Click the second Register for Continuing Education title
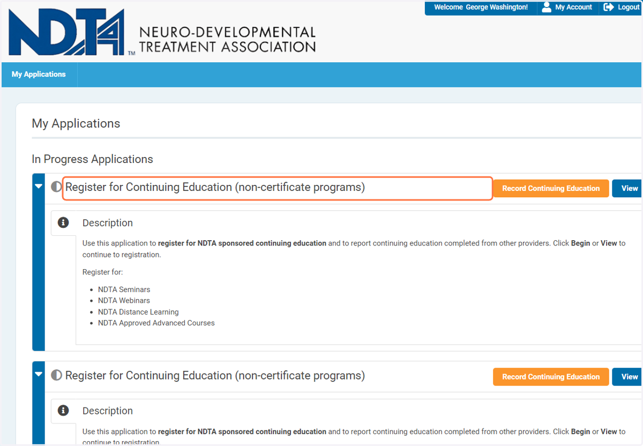This screenshot has height=446, width=643. [215, 376]
